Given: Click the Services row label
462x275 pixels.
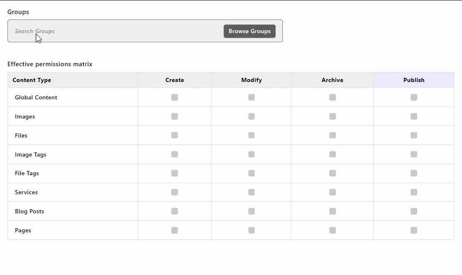Looking at the screenshot, I should tap(26, 192).
